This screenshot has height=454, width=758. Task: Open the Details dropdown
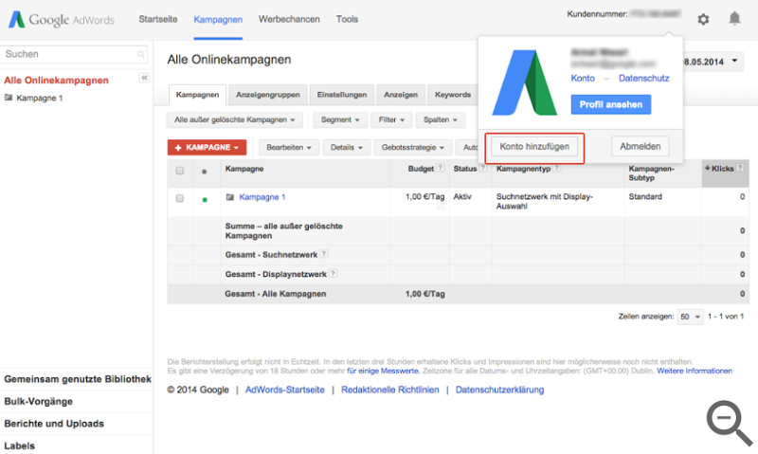tap(347, 148)
